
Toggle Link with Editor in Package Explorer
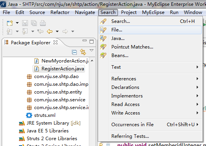pos(83,52)
